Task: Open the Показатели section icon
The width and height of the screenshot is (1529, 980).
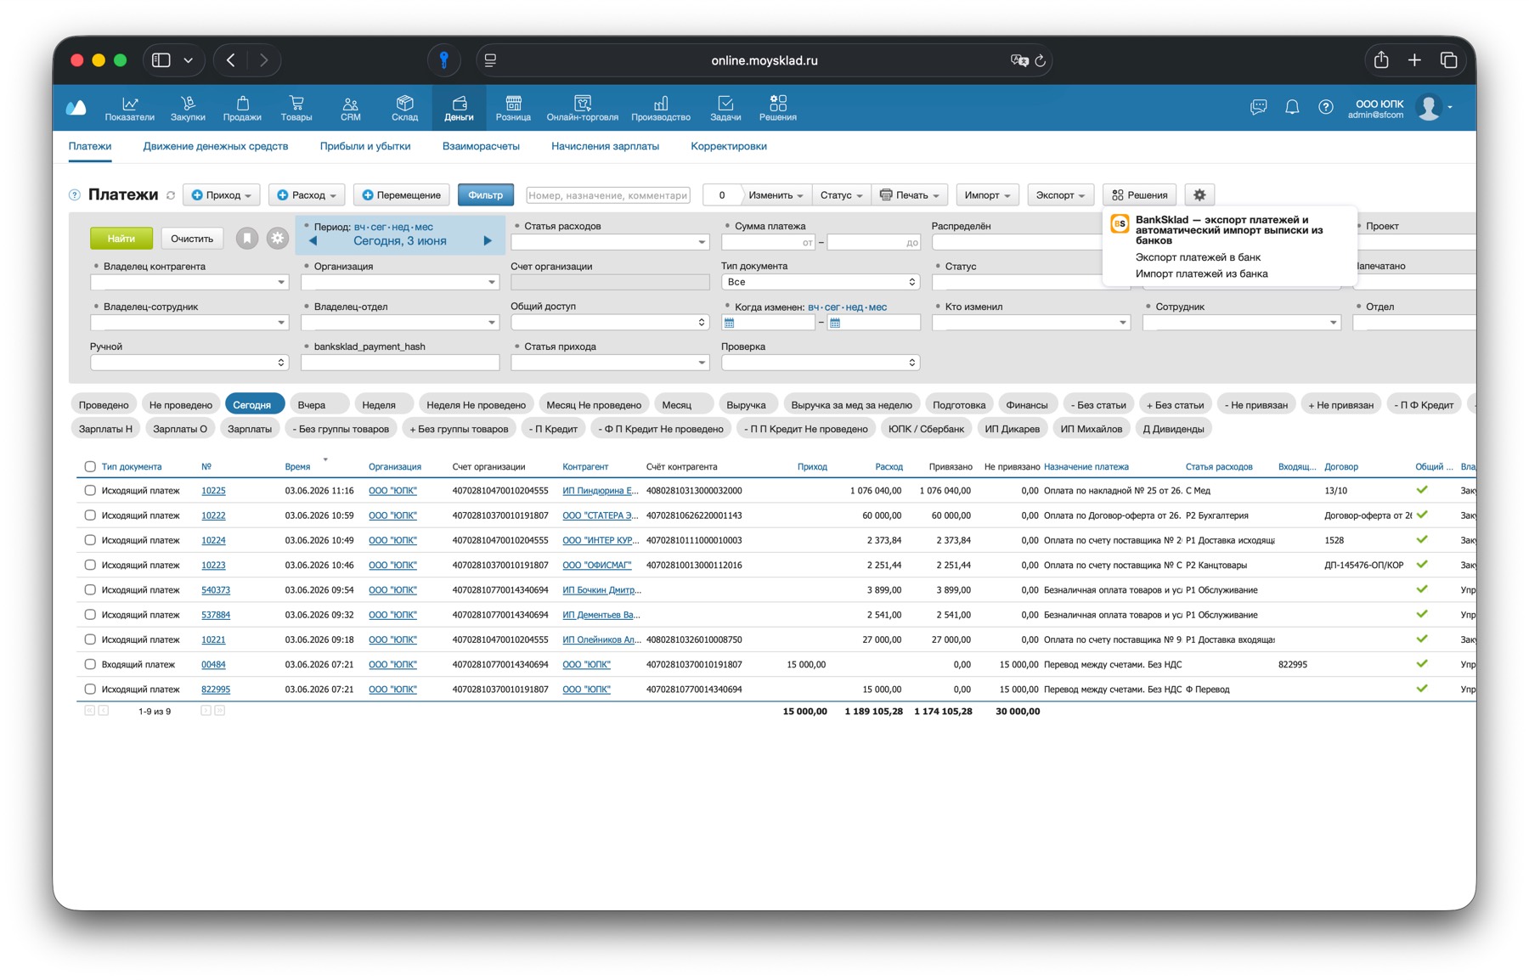Action: click(129, 108)
